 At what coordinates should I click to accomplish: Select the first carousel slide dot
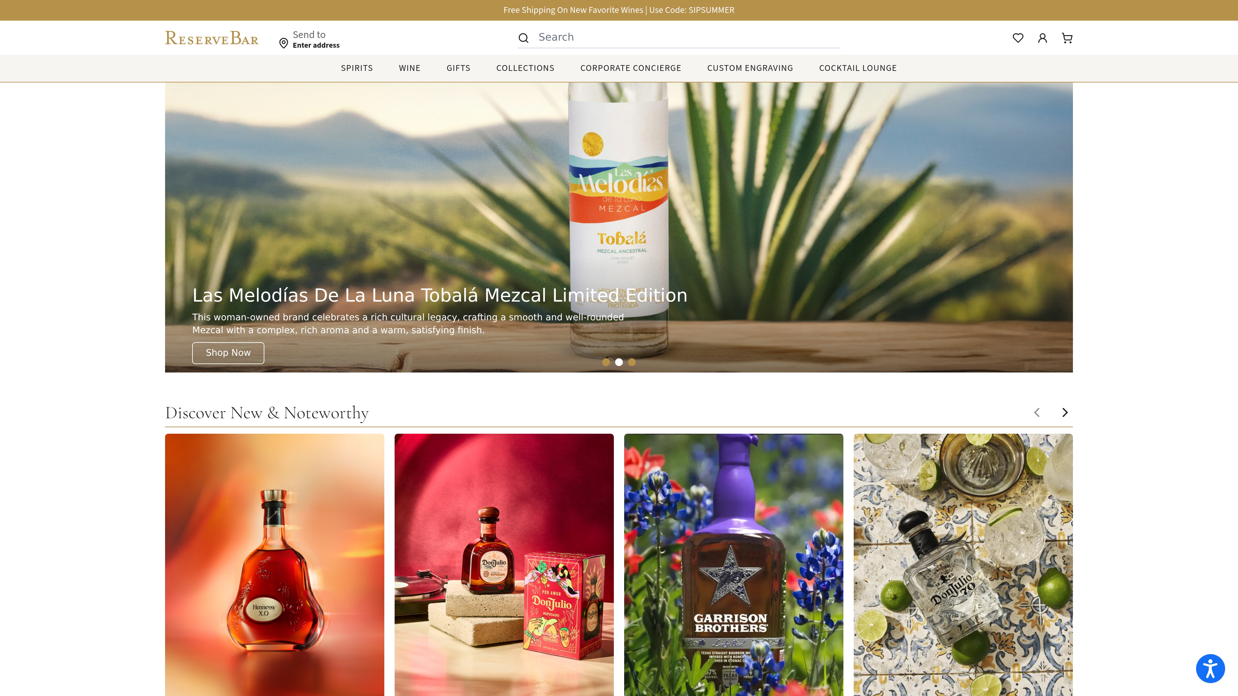click(x=606, y=362)
